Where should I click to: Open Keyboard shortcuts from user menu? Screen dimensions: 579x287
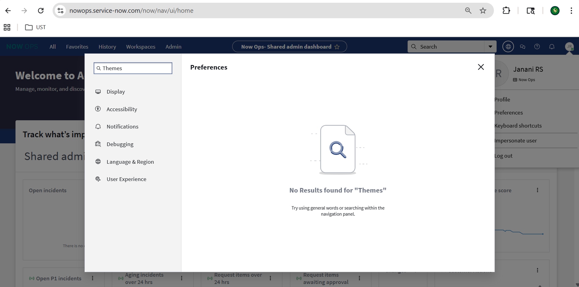click(x=518, y=126)
